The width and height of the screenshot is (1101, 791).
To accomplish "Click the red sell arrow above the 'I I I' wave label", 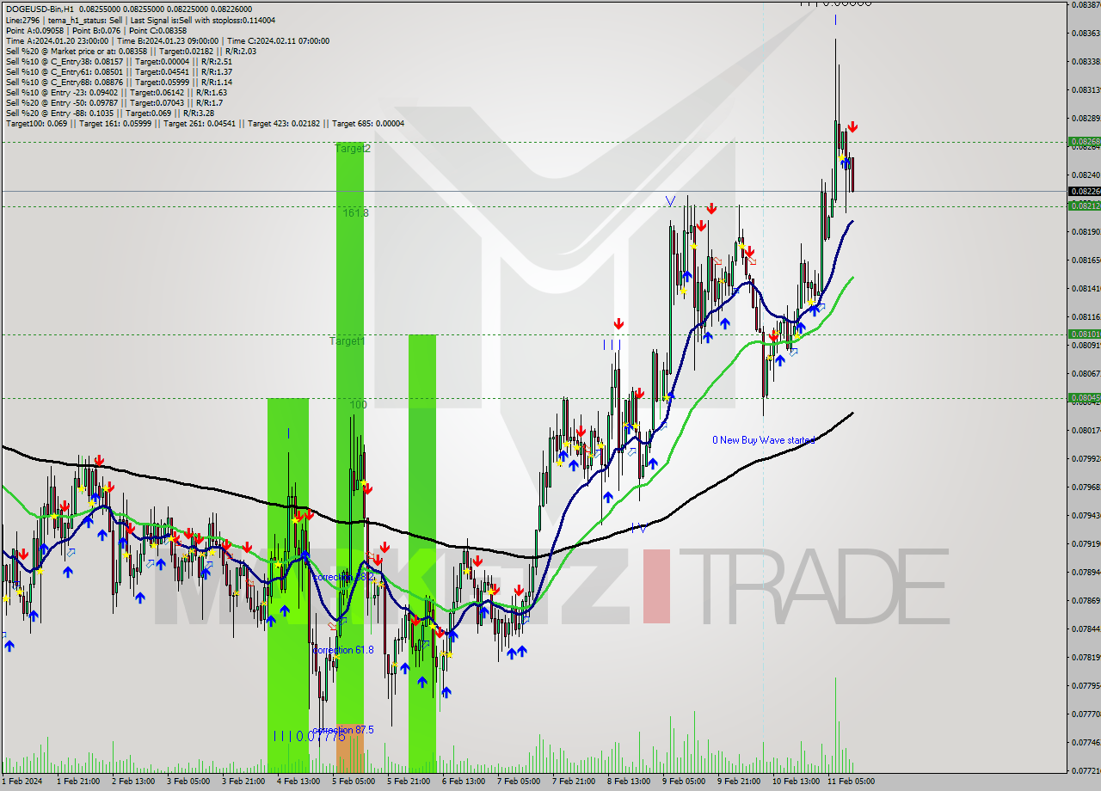I will (x=618, y=324).
